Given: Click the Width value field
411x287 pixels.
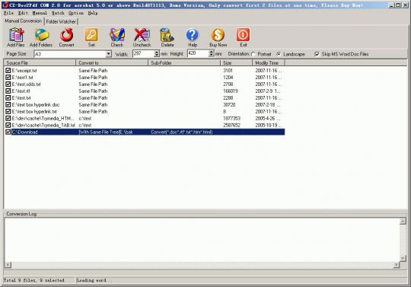Looking at the screenshot, I should (x=143, y=54).
